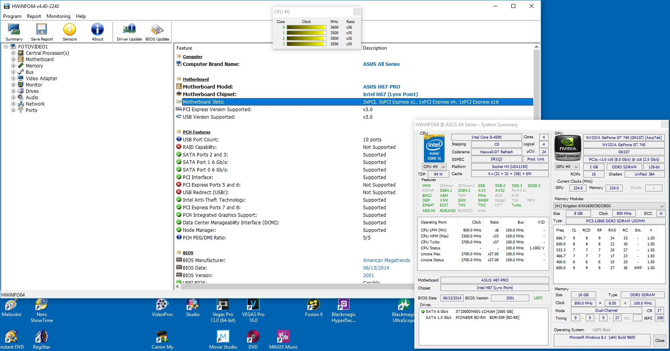This screenshot has width=670, height=351.
Task: Open the Summary toolbar icon
Action: pos(14,32)
